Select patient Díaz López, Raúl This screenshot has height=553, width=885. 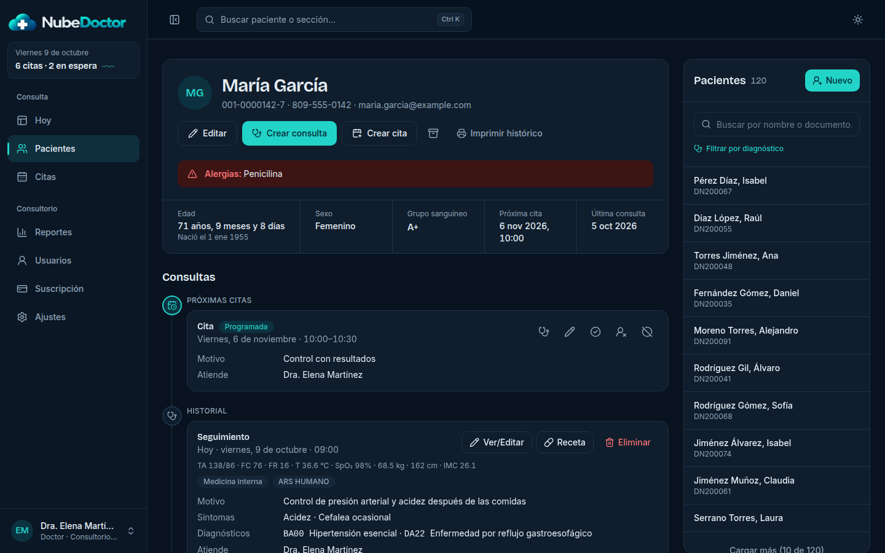point(777,223)
